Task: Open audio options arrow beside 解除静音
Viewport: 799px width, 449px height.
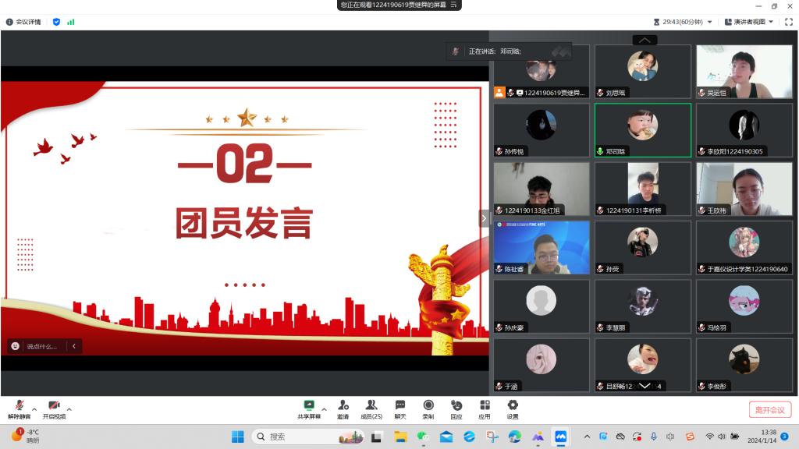Action: (34, 408)
